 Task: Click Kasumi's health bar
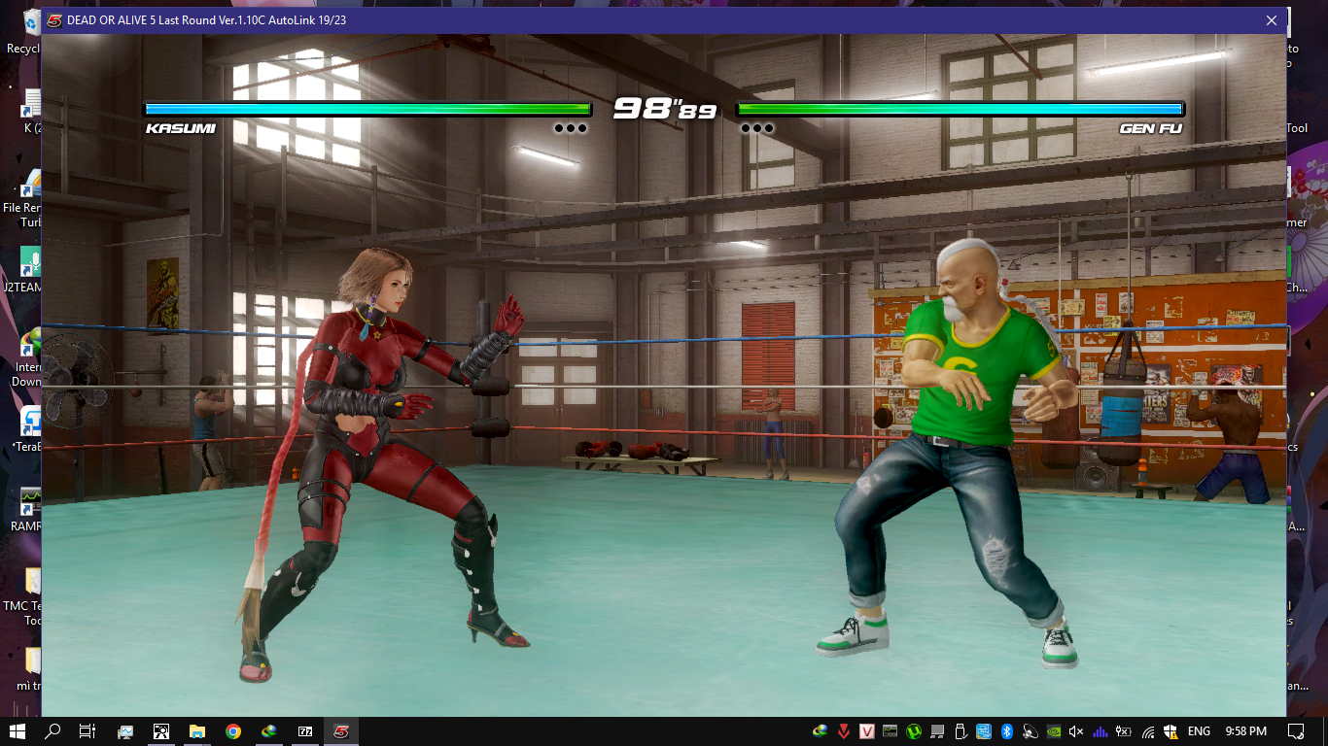coord(367,109)
